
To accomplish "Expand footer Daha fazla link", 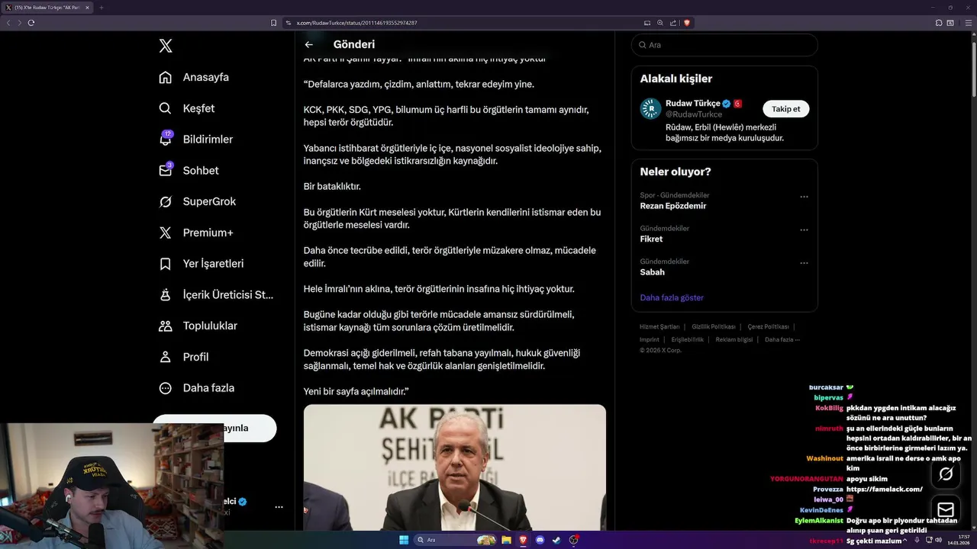I will (x=782, y=339).
